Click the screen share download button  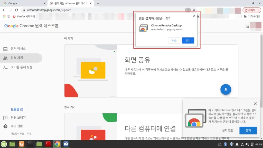click(x=226, y=89)
